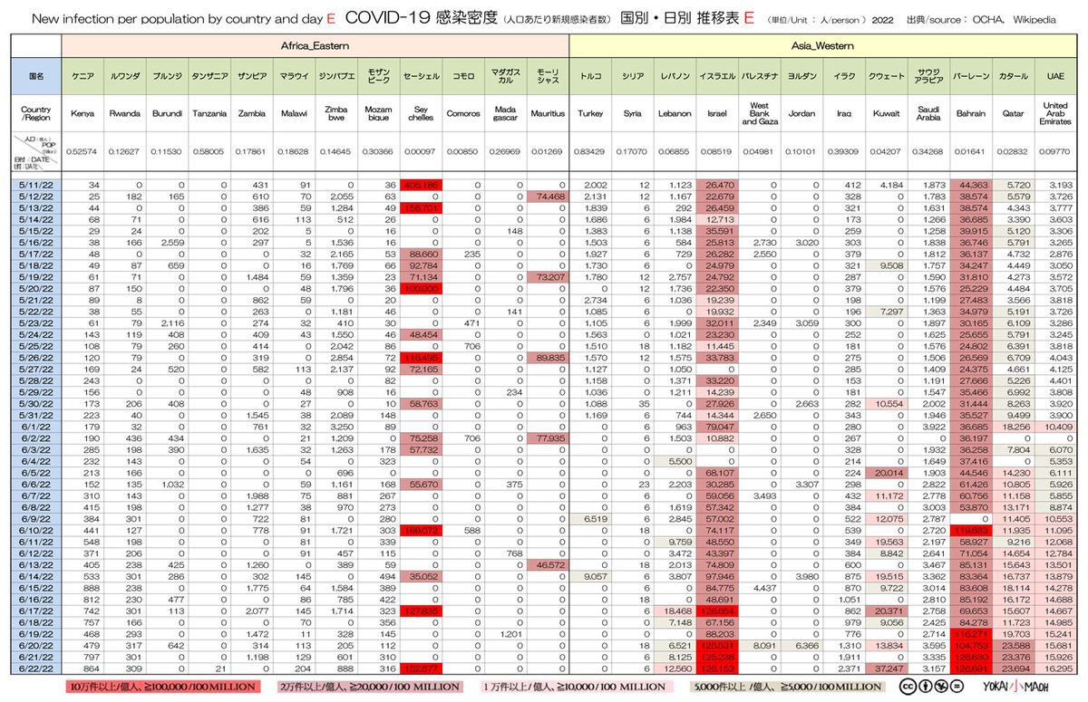1088x702 pixels.
Task: Click Tanzania value 21 on 6/22/22
Action: click(x=209, y=668)
